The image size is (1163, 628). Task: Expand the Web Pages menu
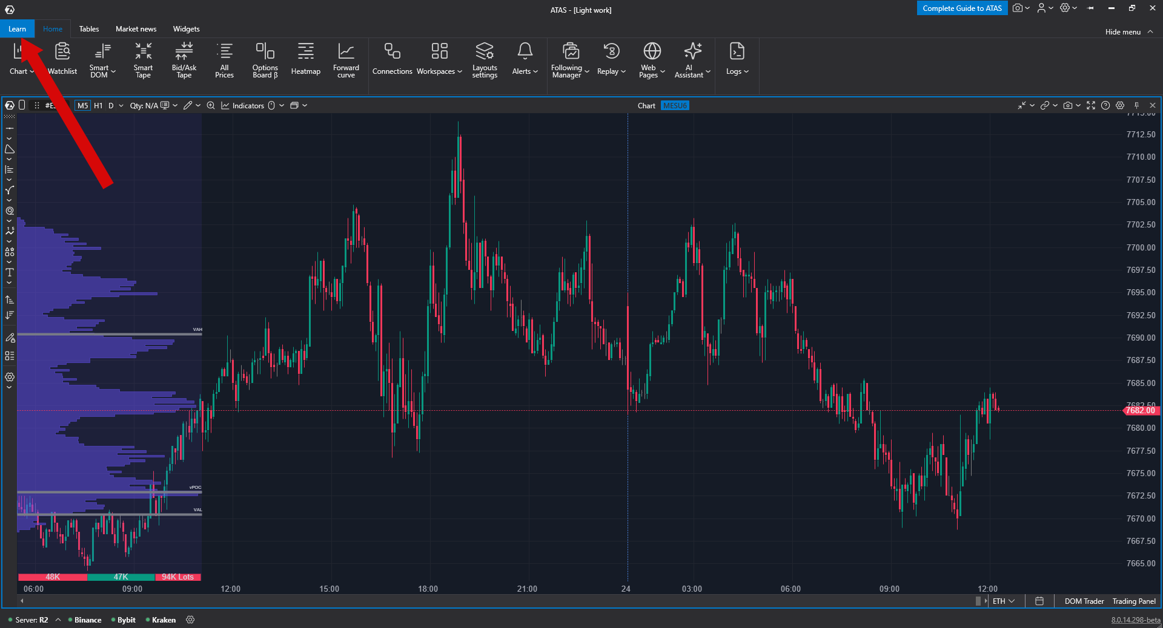pos(652,60)
